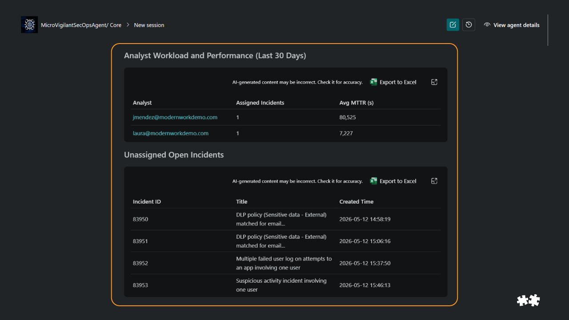Image resolution: width=569 pixels, height=320 pixels.
Task: Expand the Analyst Workload table in a new window
Action: coord(434,82)
